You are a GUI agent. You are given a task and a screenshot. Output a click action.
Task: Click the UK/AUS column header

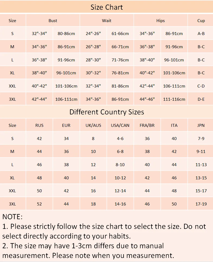click(93, 125)
